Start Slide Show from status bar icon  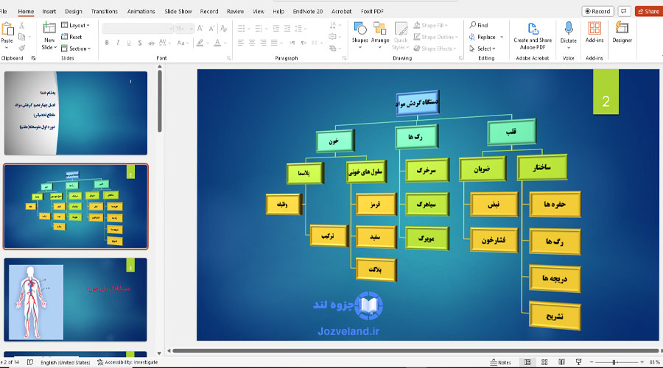(578, 362)
